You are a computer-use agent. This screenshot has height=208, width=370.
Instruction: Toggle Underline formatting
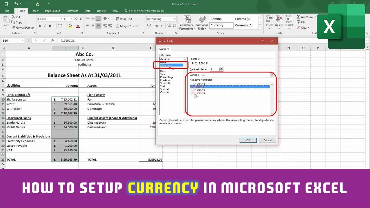pos(50,26)
